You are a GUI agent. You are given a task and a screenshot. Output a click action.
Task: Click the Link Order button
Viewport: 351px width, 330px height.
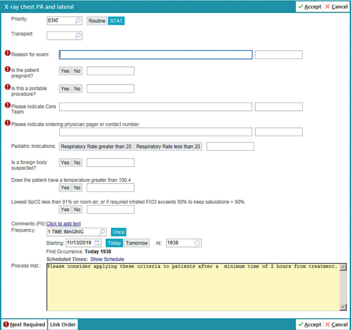(63, 324)
